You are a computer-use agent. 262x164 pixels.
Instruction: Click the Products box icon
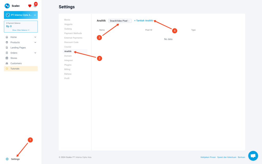pos(7,42)
